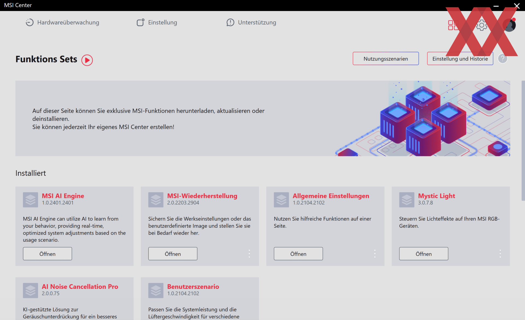The width and height of the screenshot is (525, 320).
Task: Select the AI Noise Cancellation Pro title
Action: point(80,287)
